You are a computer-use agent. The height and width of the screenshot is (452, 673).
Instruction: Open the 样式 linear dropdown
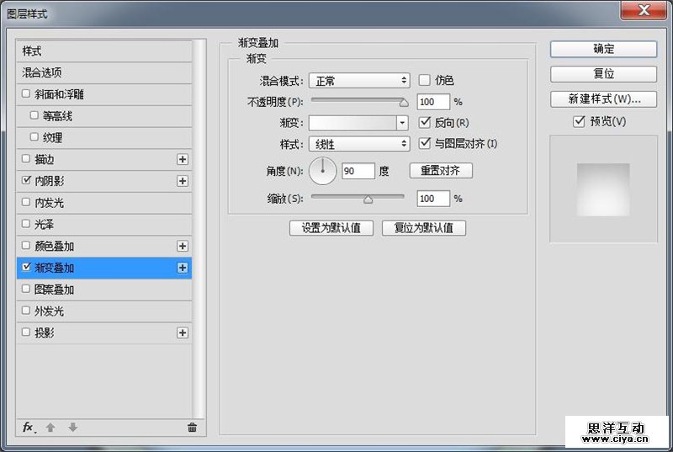tap(358, 144)
